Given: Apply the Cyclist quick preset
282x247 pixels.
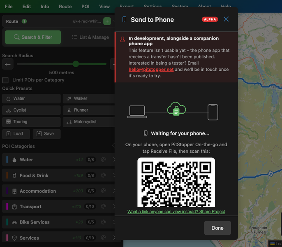Looking at the screenshot, I should [31, 110].
